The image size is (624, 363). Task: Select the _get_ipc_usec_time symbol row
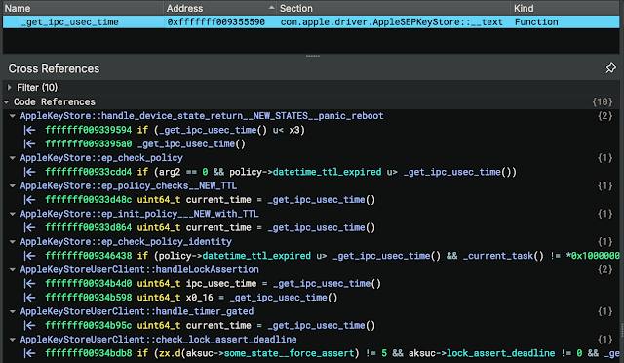pyautogui.click(x=311, y=21)
